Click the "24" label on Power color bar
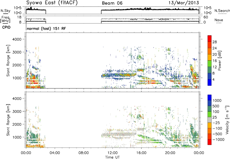The height and width of the screenshot is (159, 230). click(x=214, y=48)
